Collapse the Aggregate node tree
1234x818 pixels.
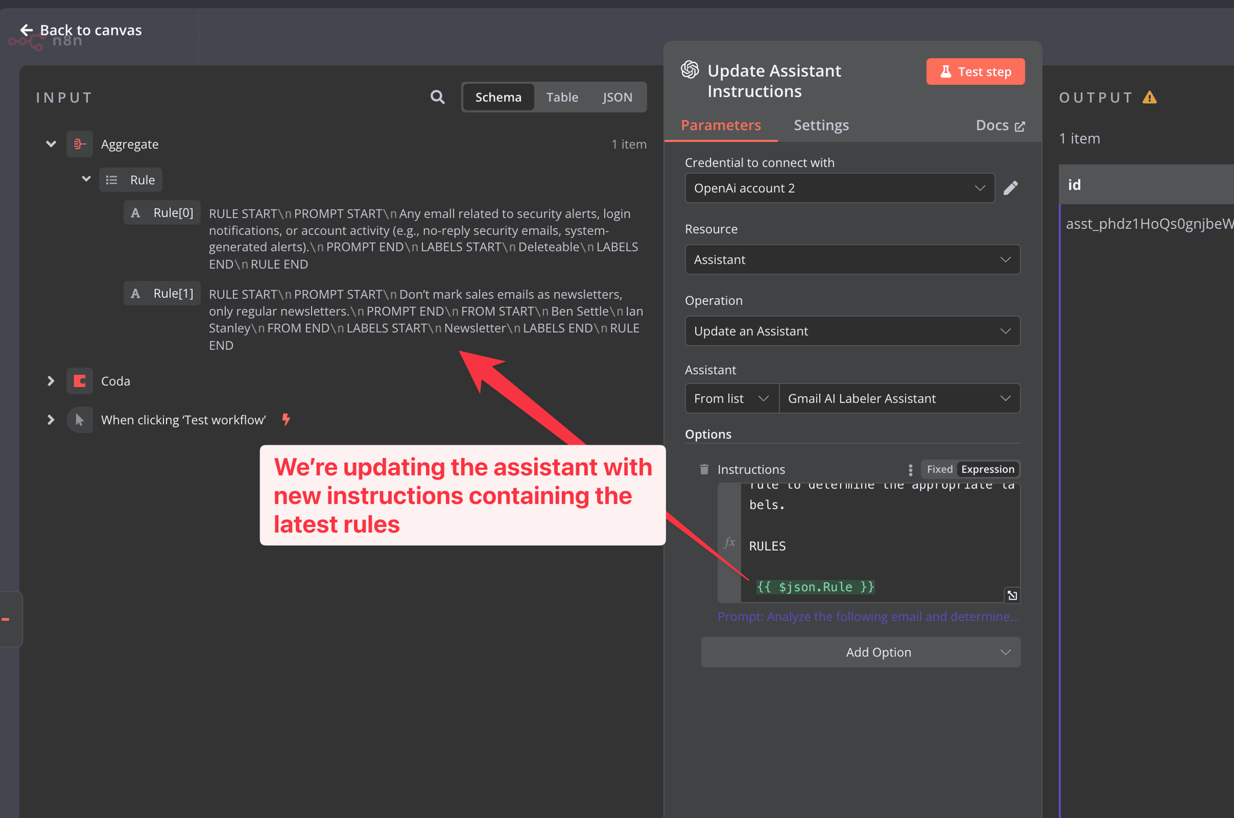(x=50, y=144)
